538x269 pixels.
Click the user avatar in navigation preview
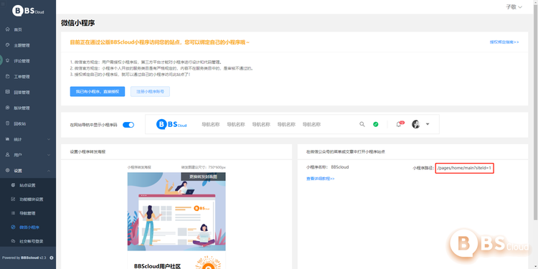(x=416, y=124)
